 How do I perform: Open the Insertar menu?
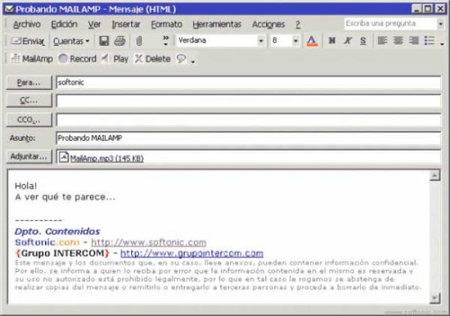click(126, 24)
